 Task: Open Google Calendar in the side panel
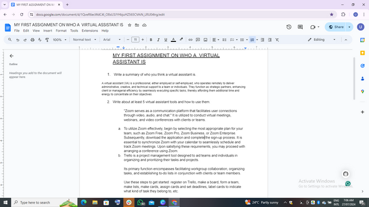(x=363, y=40)
